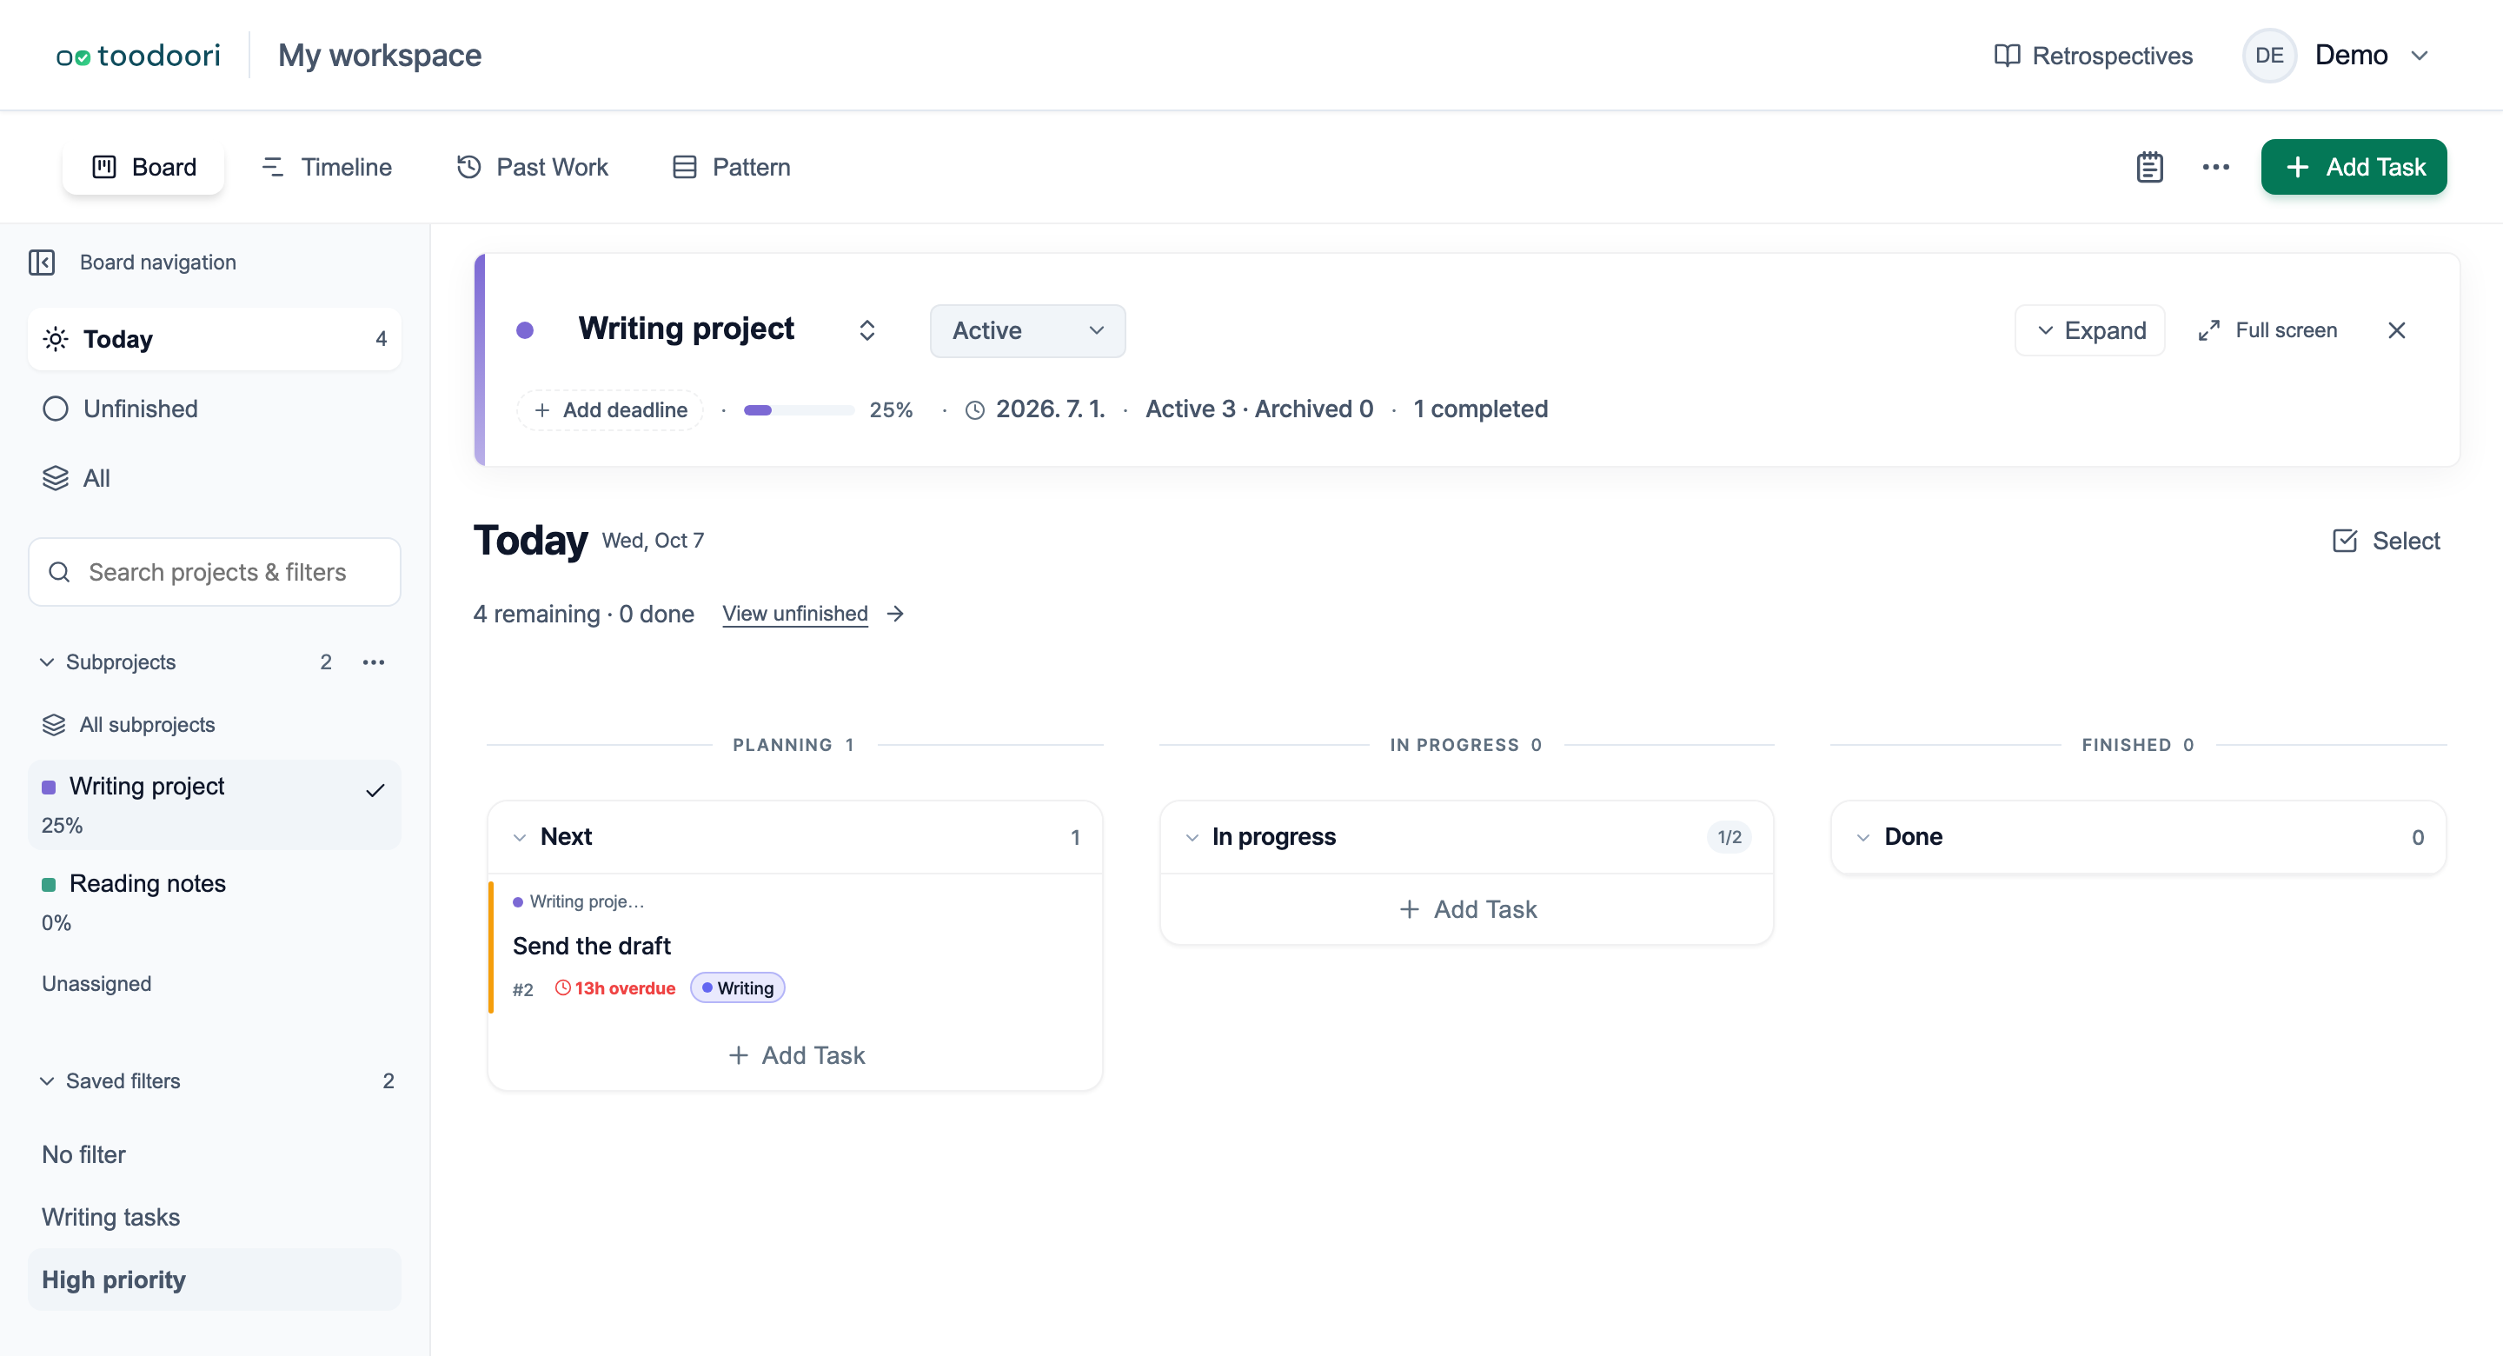The height and width of the screenshot is (1356, 2503).
Task: Collapse the Board navigation sidebar
Action: tap(42, 263)
